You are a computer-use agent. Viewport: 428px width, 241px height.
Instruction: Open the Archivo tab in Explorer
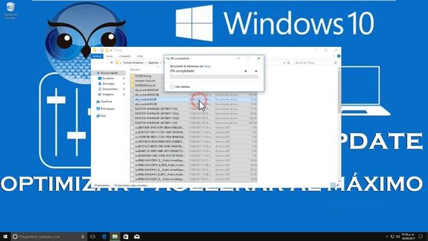(x=97, y=56)
